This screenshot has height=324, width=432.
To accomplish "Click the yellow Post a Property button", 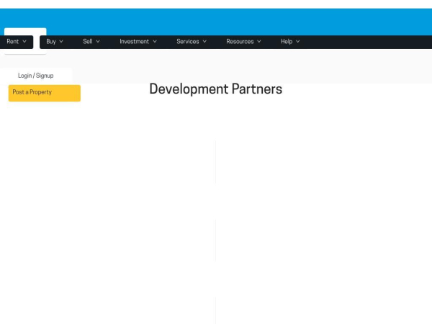I will 45,93.
